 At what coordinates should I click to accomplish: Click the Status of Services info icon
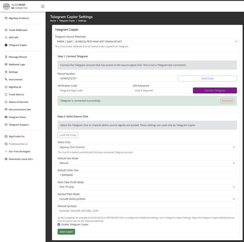tap(6, 102)
